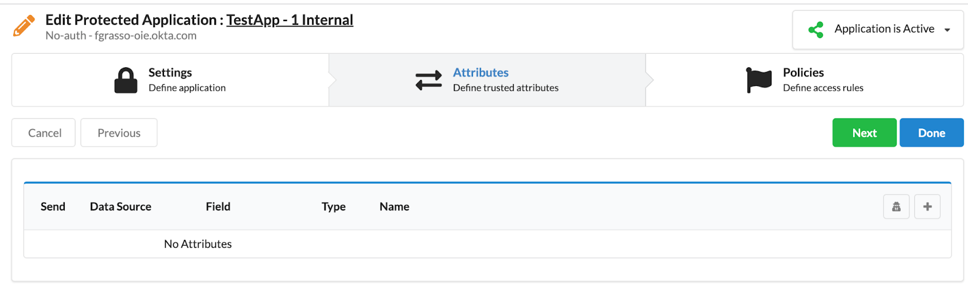The height and width of the screenshot is (291, 968).
Task: Click the padlock icon for Settings
Action: tap(126, 80)
